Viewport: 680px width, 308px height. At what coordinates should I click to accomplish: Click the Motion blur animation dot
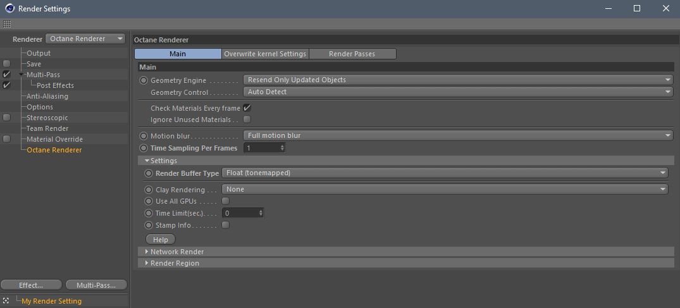click(144, 136)
